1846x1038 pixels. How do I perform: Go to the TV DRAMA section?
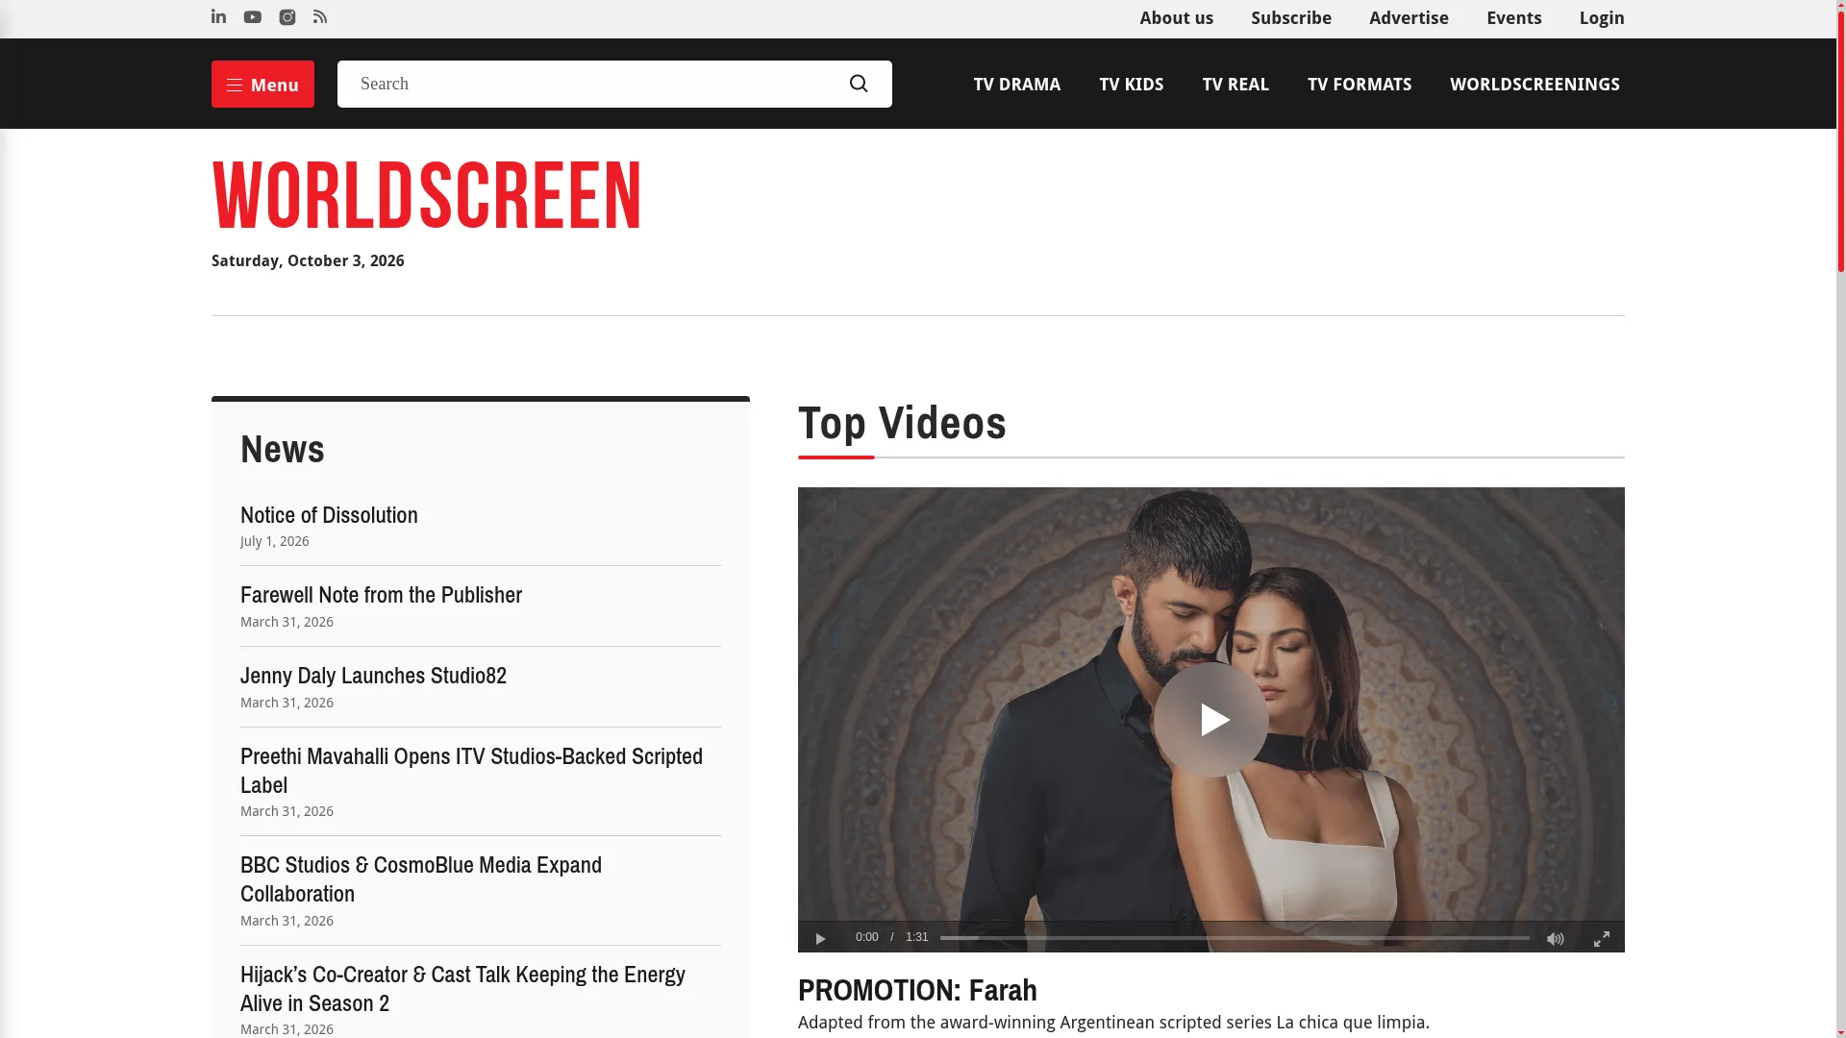click(x=1016, y=85)
